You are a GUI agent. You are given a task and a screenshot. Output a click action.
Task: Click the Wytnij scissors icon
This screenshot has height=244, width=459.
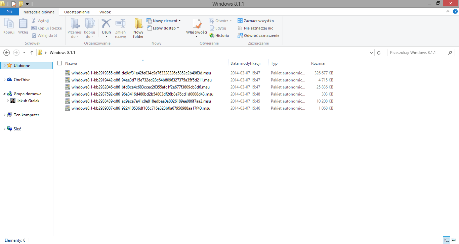click(34, 21)
